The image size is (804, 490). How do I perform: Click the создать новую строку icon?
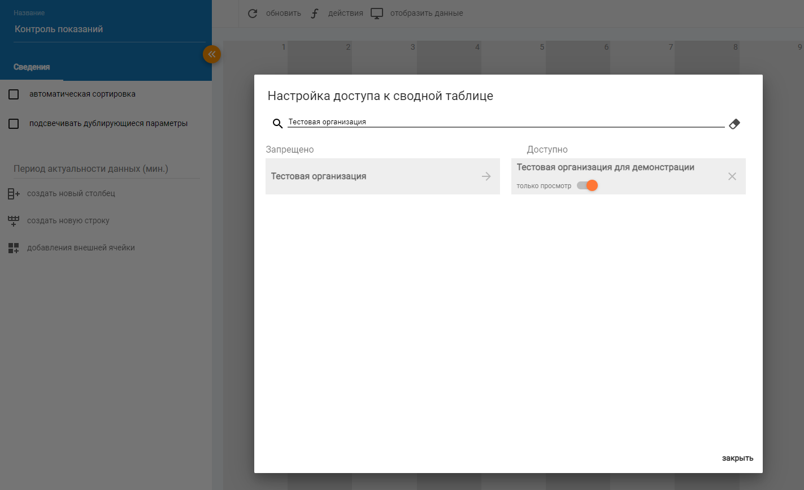pyautogui.click(x=14, y=221)
